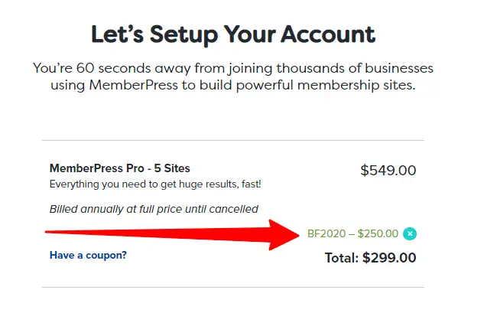
Task: Select the BF2020 coupon code text
Action: tap(326, 233)
